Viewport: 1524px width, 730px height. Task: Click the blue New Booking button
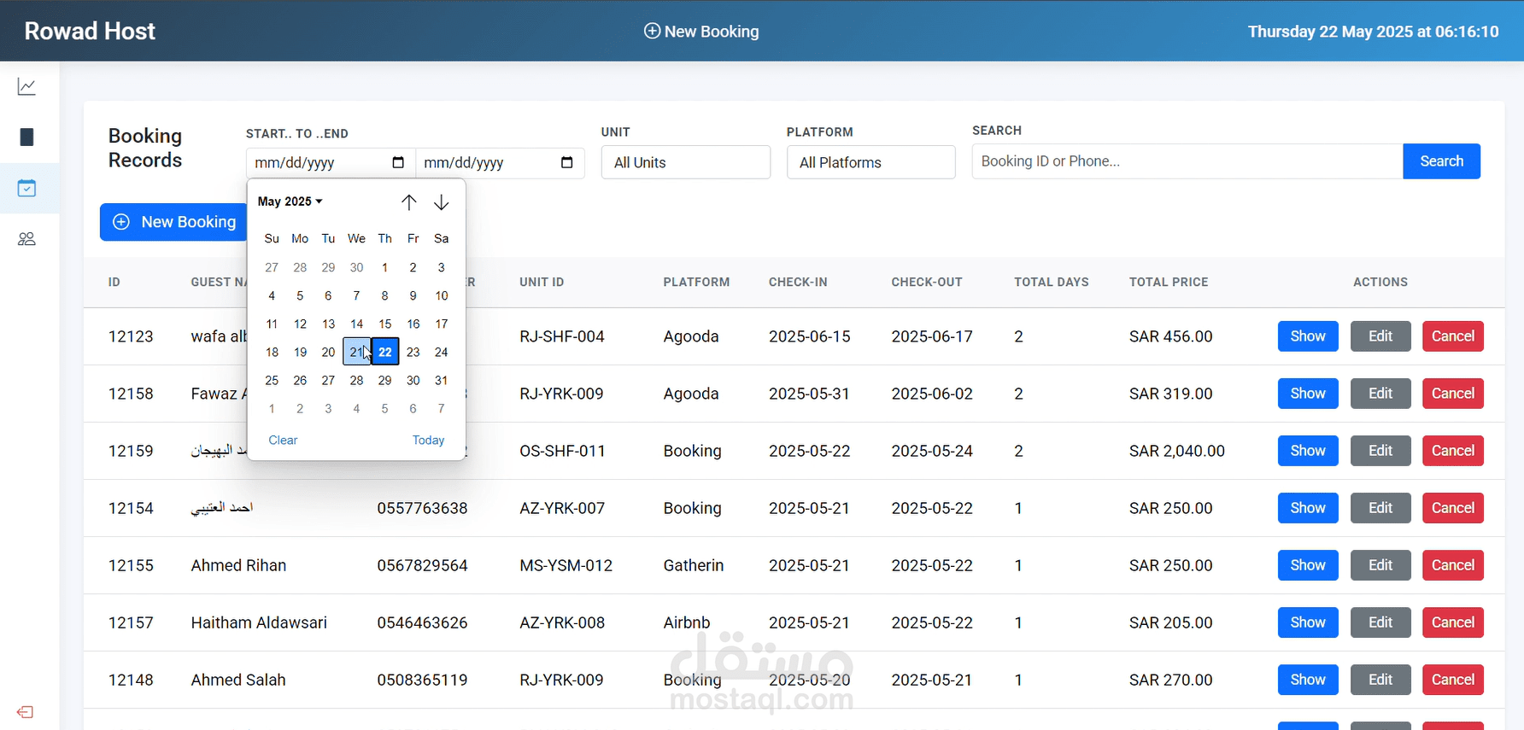[x=174, y=222]
